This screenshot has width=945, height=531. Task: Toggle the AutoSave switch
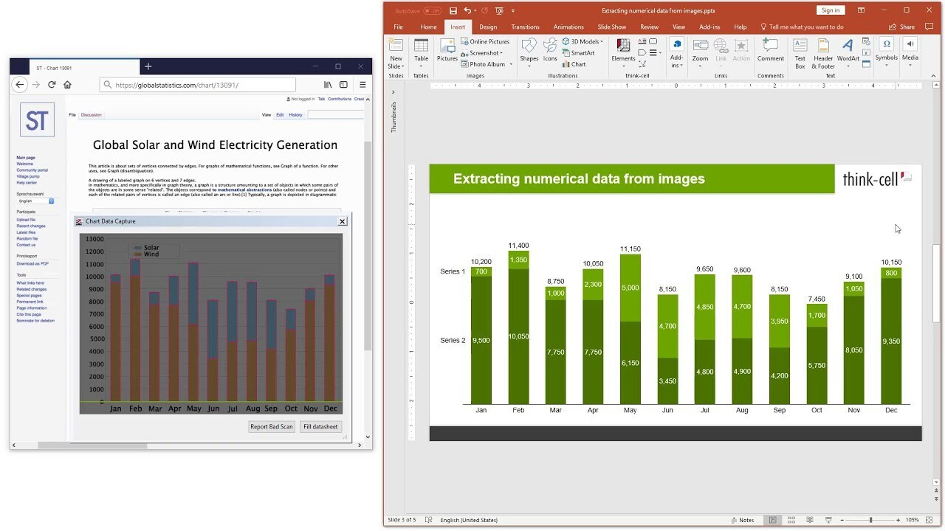(x=433, y=10)
